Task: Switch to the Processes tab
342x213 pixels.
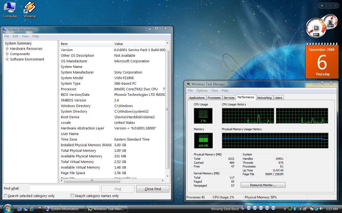Action: pos(214,98)
